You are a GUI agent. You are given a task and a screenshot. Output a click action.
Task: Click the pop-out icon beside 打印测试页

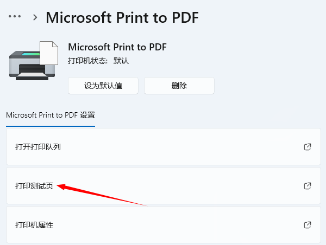click(308, 186)
